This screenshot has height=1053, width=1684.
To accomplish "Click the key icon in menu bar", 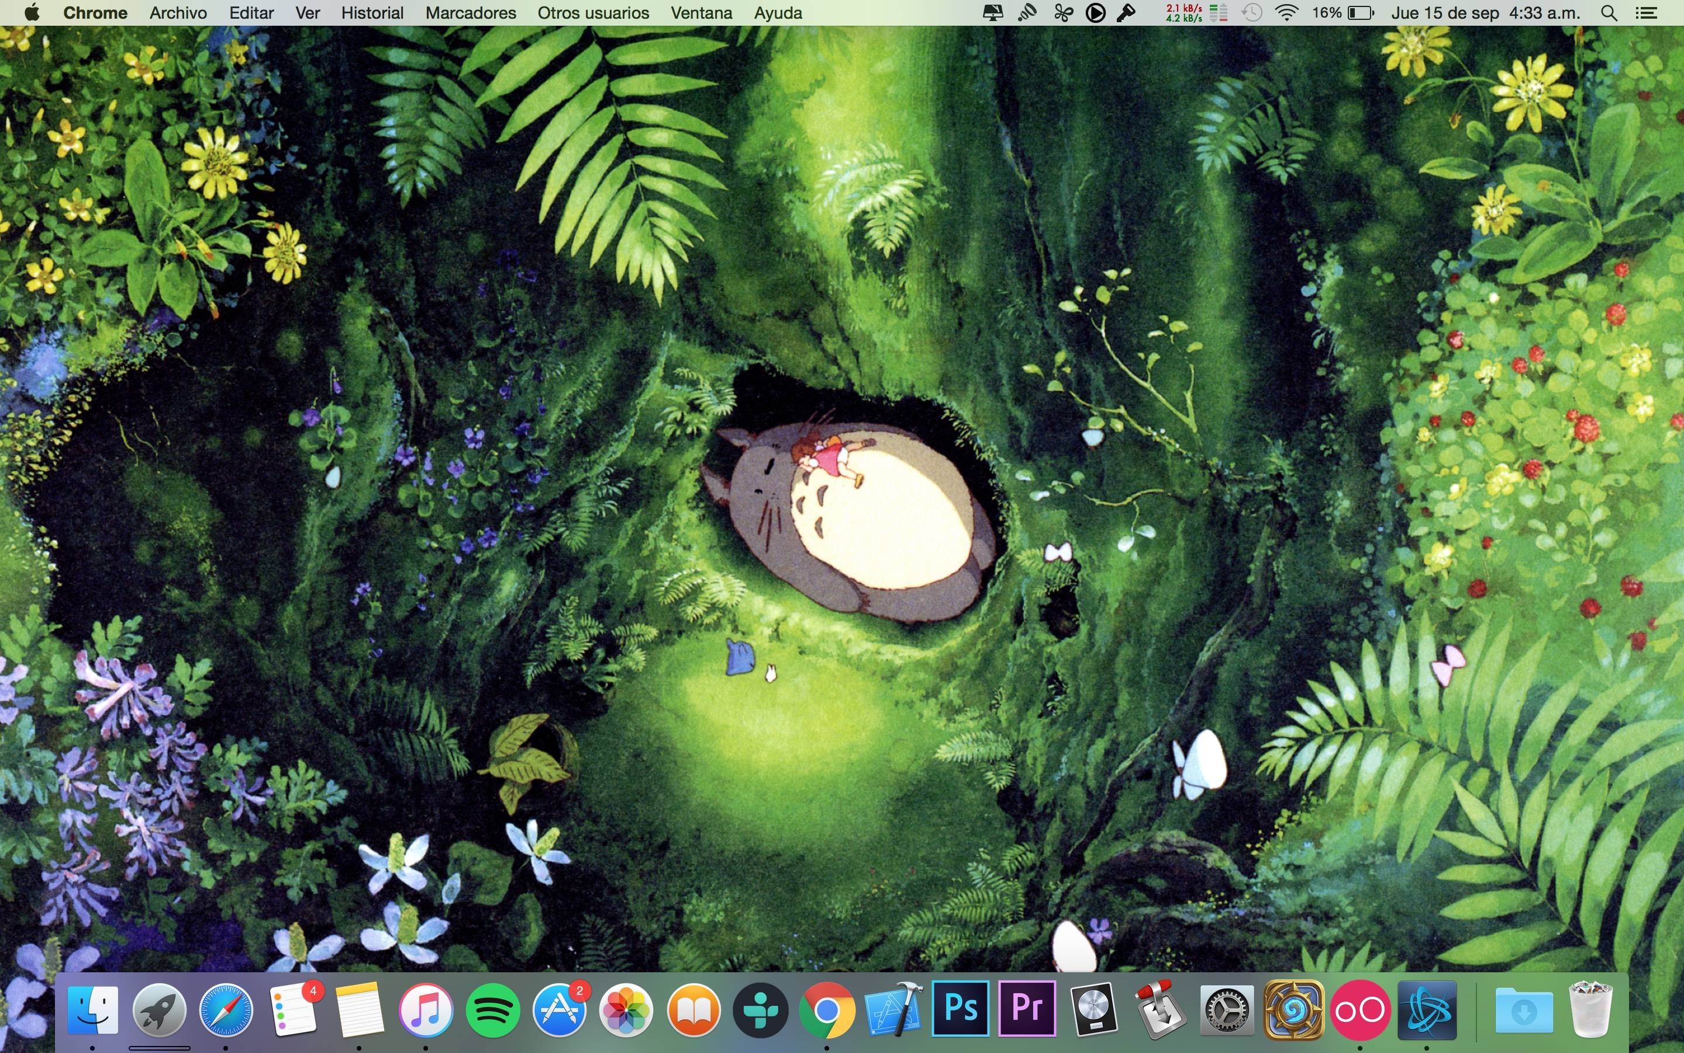I will [1126, 12].
